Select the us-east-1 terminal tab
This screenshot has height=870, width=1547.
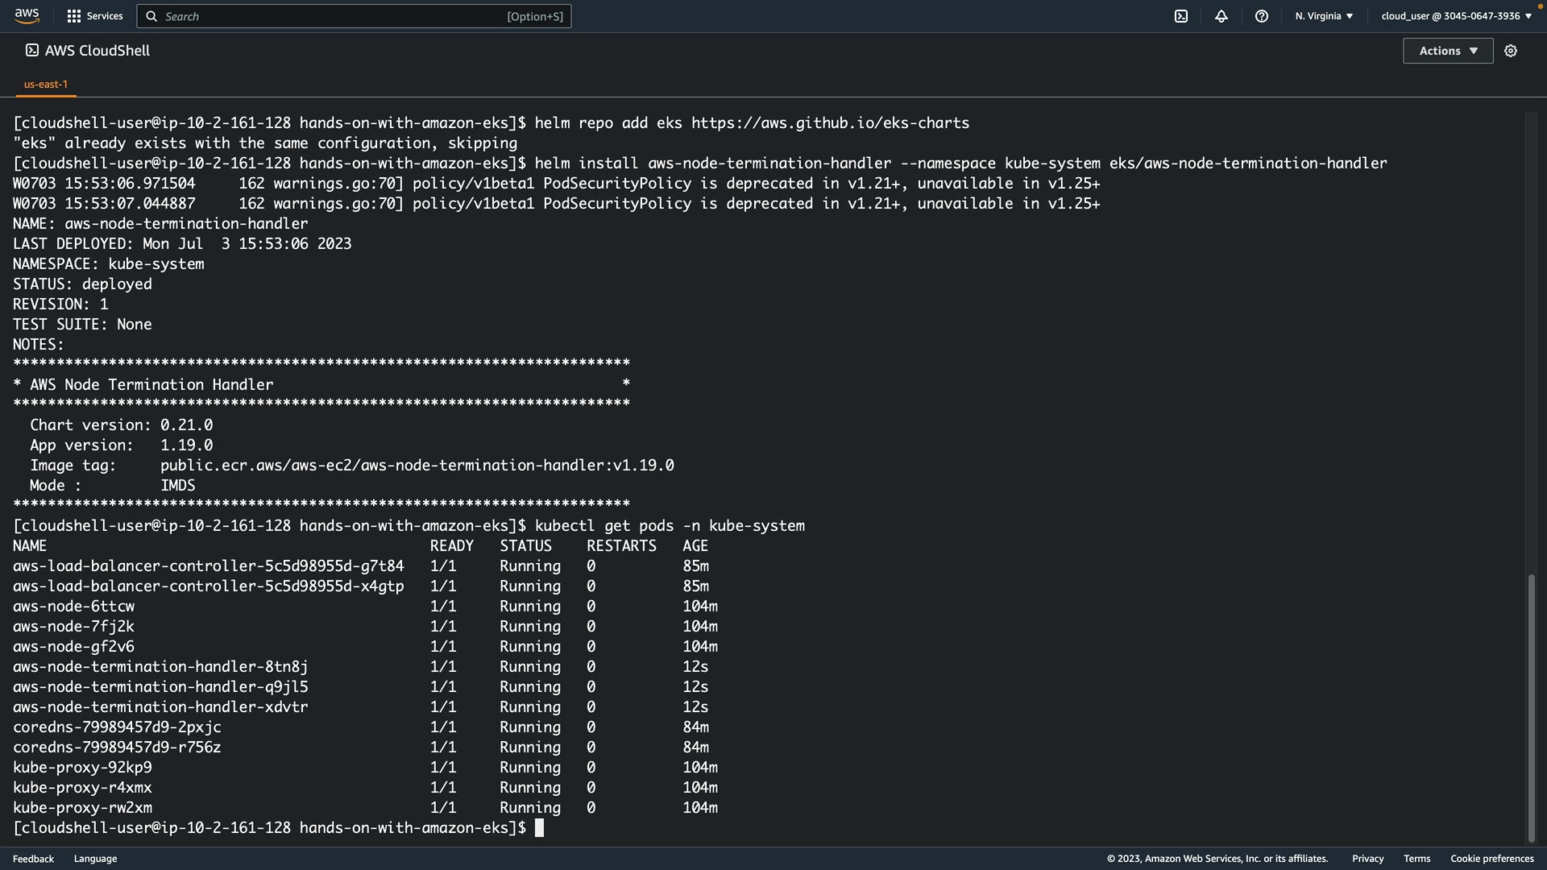tap(46, 84)
